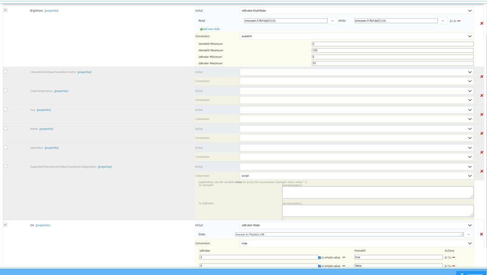
Task: Click 'add new state' under Brightness
Action: (x=210, y=29)
